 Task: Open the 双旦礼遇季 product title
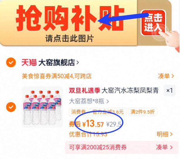point(114,90)
